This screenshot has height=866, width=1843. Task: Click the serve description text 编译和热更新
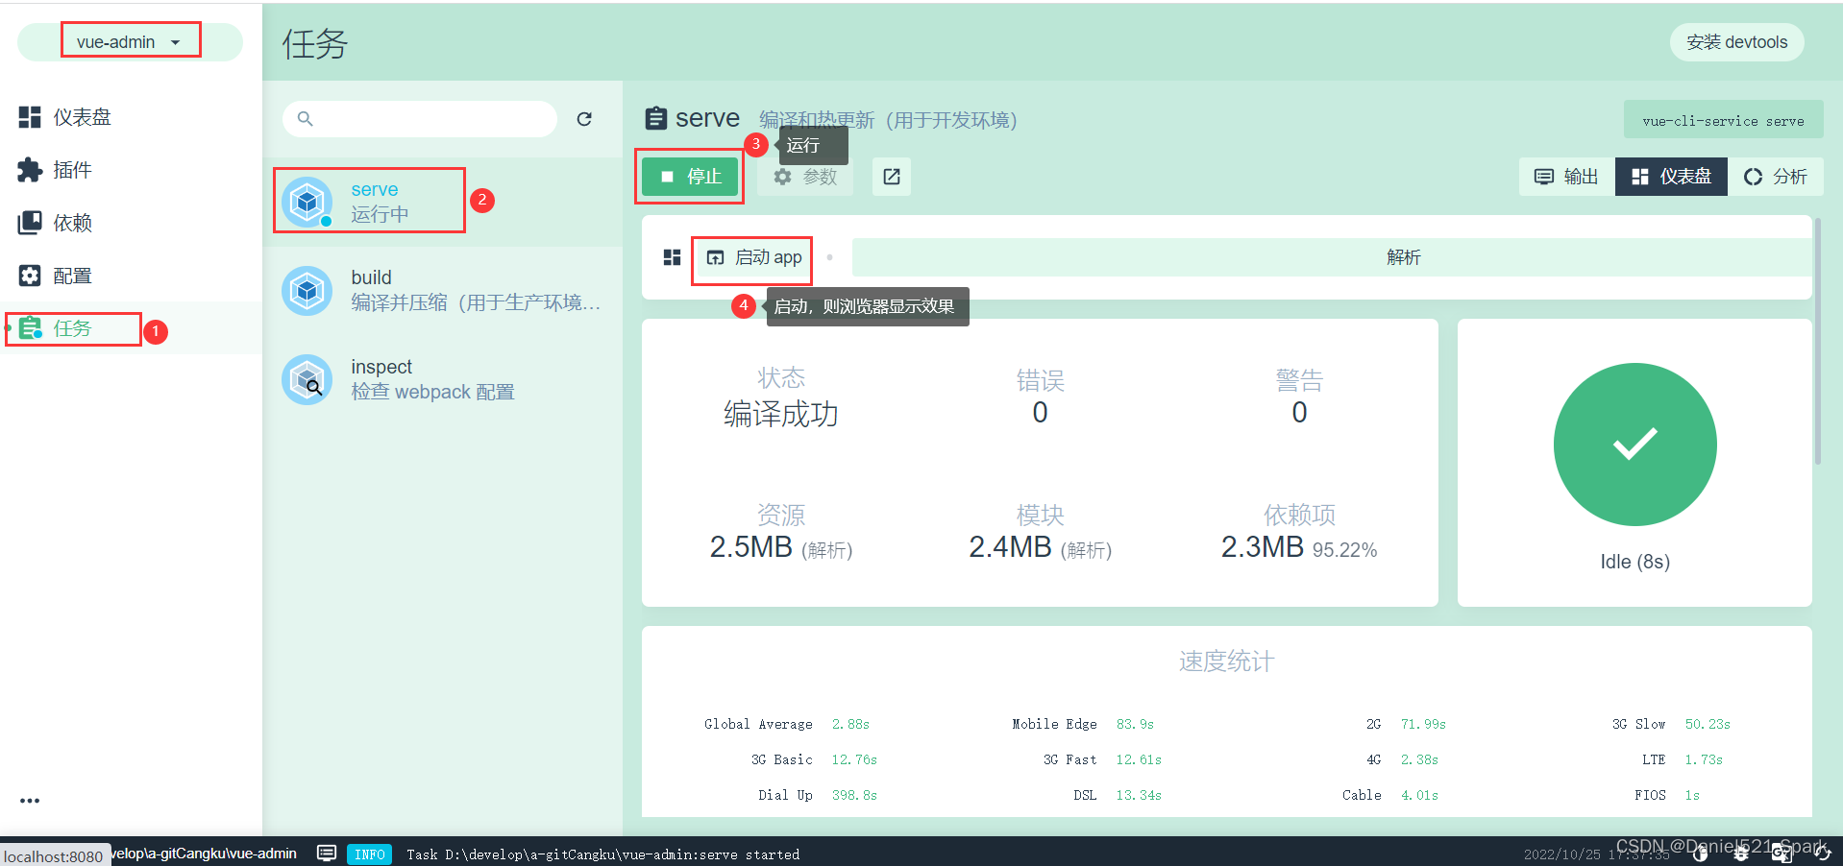click(x=888, y=120)
